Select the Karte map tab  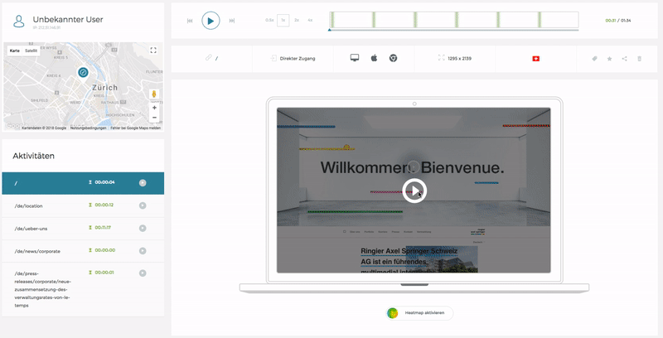(14, 51)
